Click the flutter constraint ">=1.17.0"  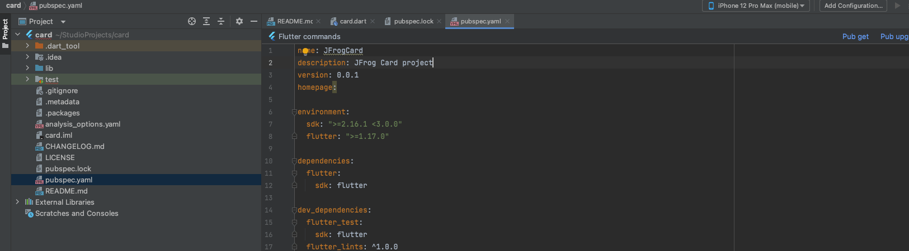click(367, 136)
